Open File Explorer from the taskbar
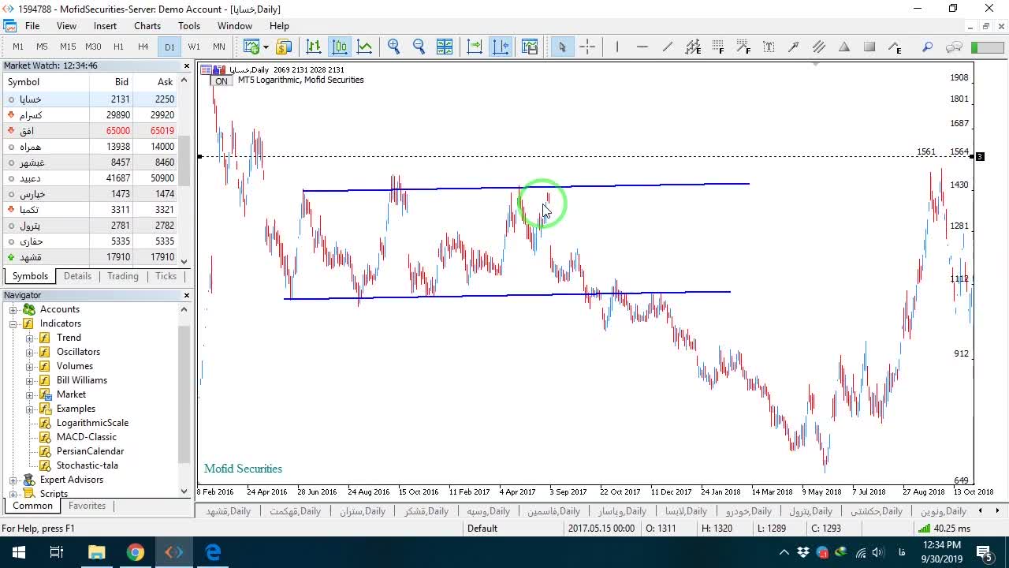This screenshot has height=568, width=1009. click(x=96, y=552)
